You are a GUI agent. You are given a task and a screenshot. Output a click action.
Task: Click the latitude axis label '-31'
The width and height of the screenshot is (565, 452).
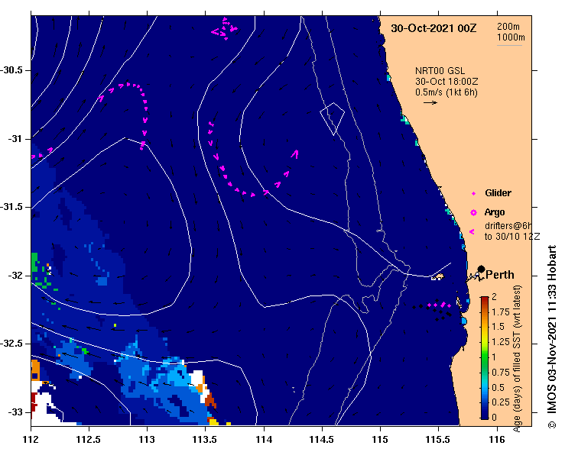pos(15,138)
